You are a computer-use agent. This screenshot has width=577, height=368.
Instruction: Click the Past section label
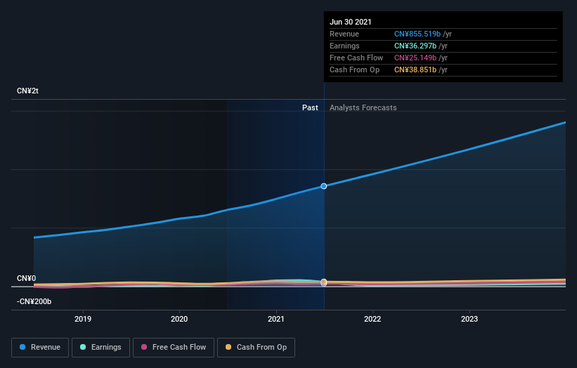coord(310,107)
